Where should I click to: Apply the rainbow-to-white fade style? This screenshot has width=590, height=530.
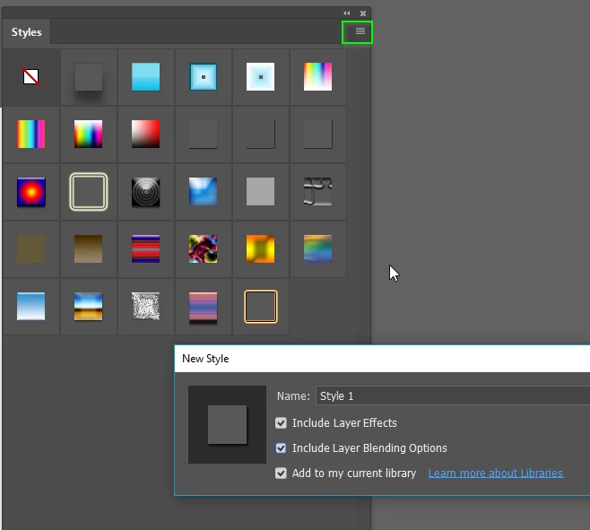318,77
